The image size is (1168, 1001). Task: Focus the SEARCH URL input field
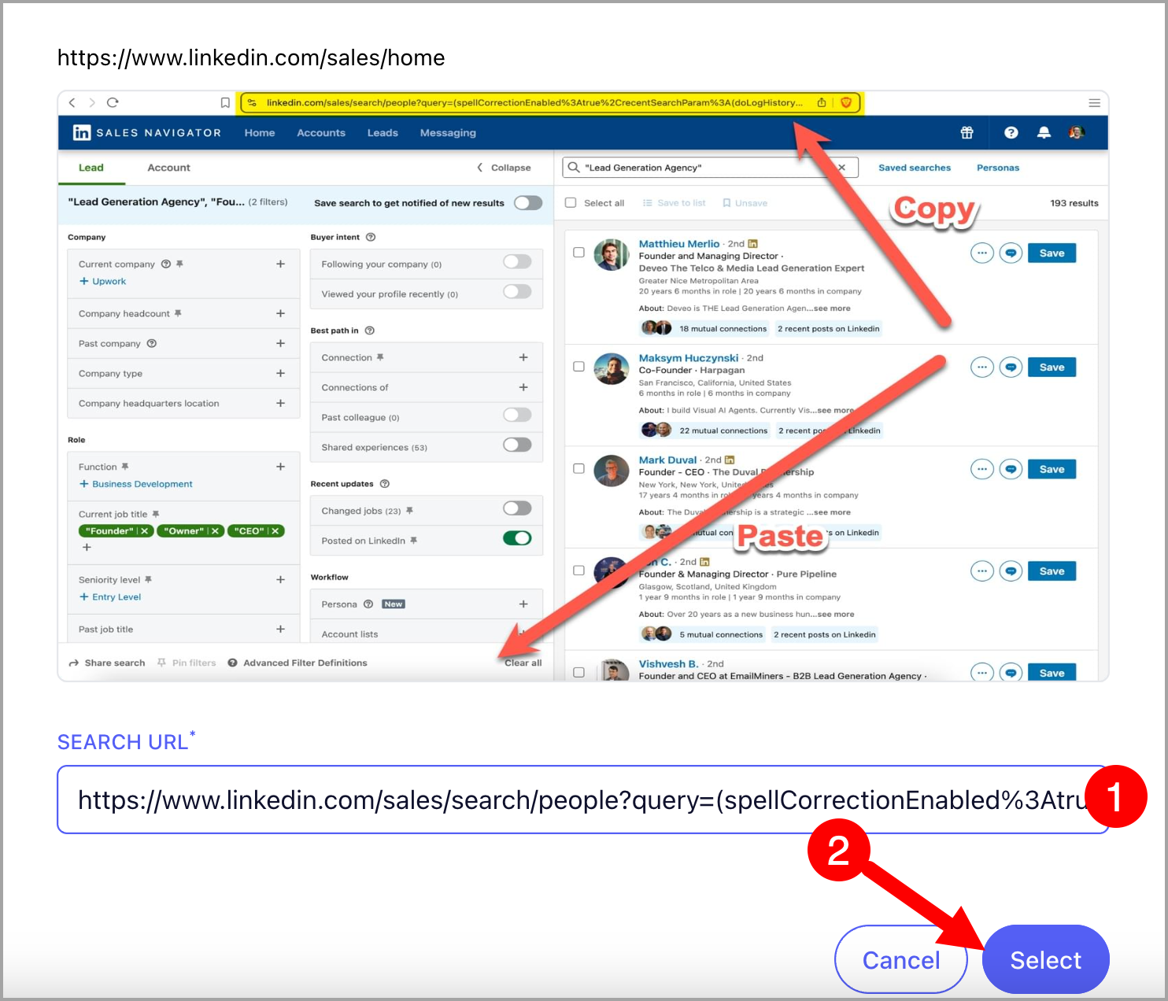[583, 800]
